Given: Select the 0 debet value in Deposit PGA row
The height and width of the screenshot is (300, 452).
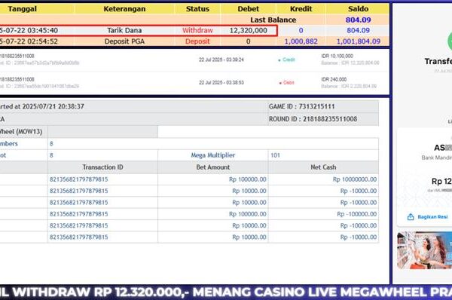Looking at the screenshot, I should pyautogui.click(x=248, y=41).
